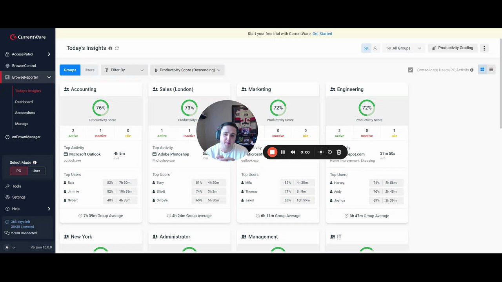
Task: Select User mode
Action: point(36,171)
